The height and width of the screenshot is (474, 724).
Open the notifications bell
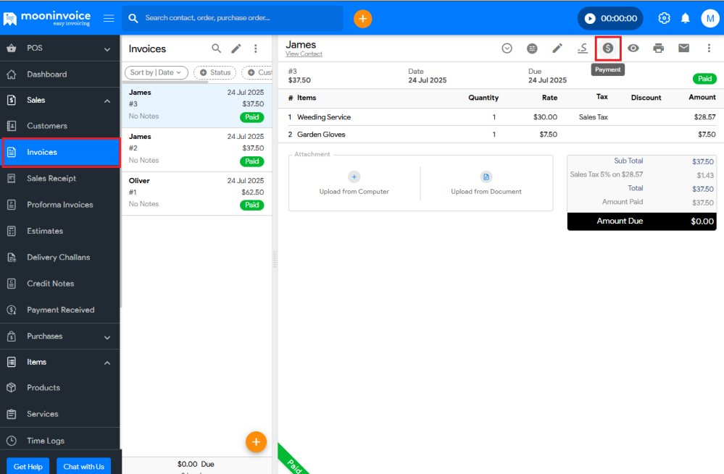point(685,18)
